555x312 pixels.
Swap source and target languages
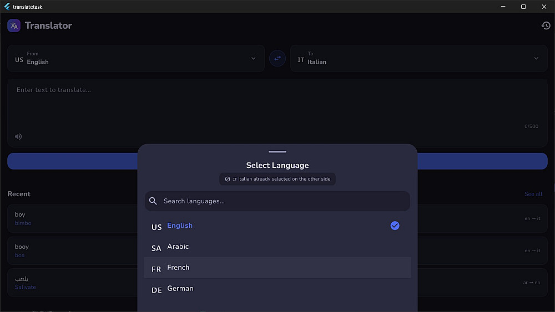[x=277, y=58]
